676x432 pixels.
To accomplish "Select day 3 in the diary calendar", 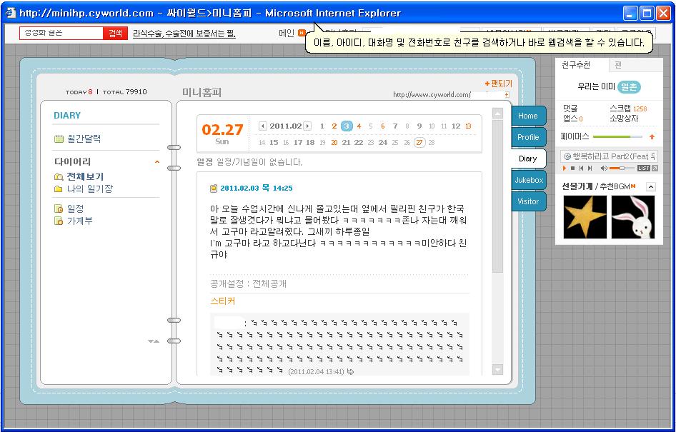I will coord(347,126).
